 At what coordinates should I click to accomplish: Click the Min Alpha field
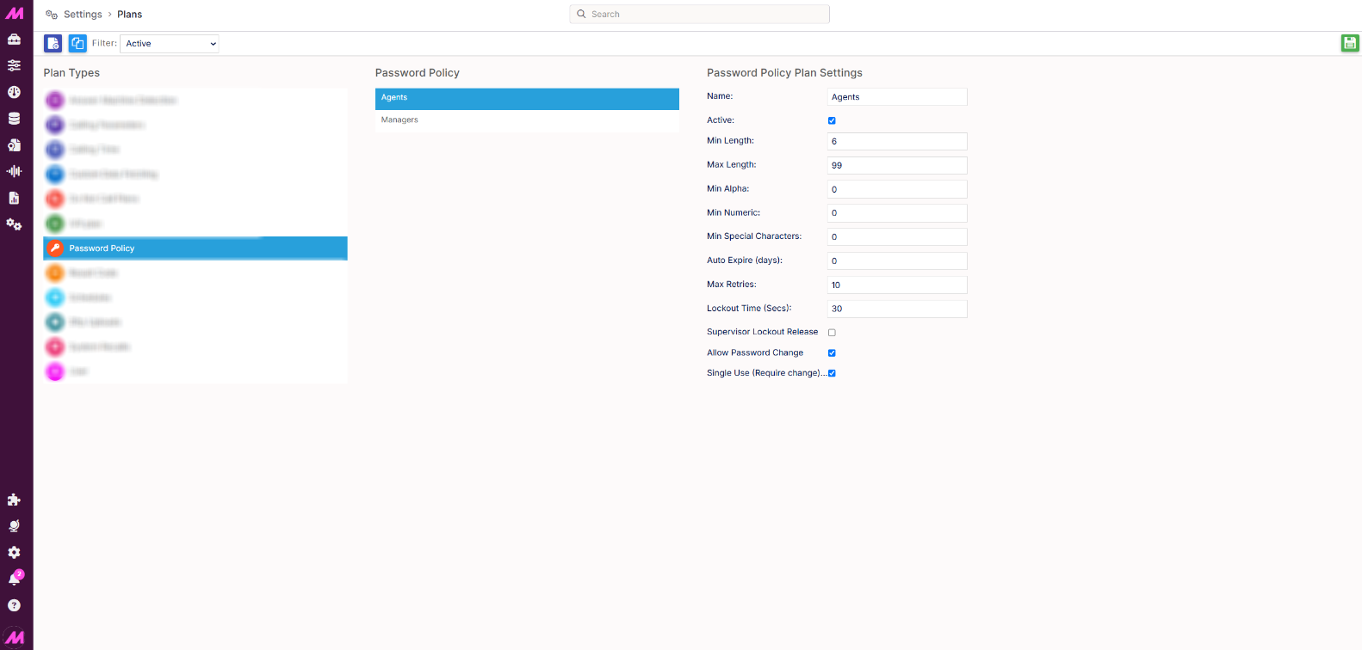coord(897,189)
